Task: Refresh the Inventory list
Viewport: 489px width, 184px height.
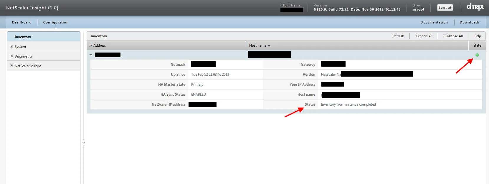Action: 398,36
